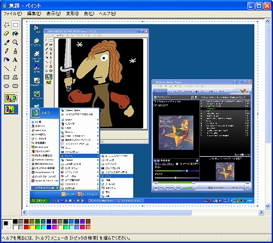Click the vertical scrollbar down arrow
Viewport: 273px width, 243px height.
tap(267, 206)
